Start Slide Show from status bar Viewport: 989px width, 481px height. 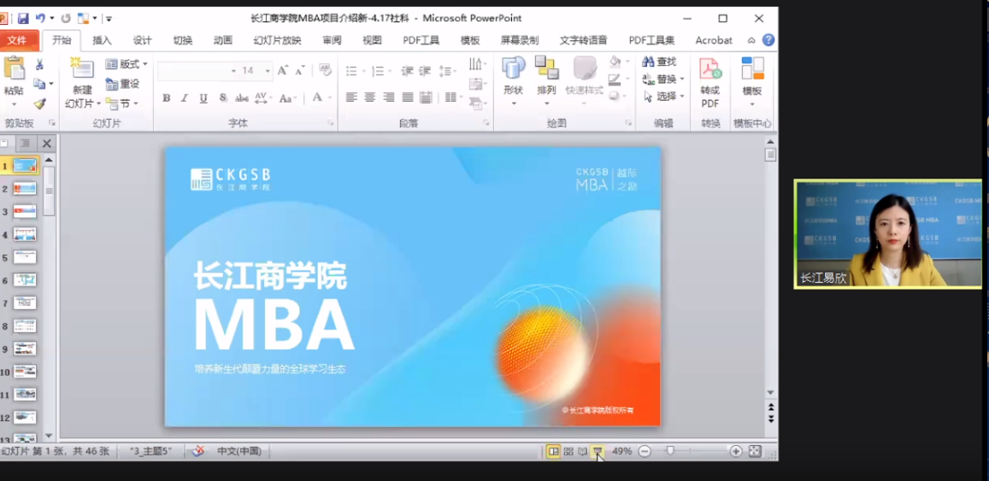pos(598,451)
